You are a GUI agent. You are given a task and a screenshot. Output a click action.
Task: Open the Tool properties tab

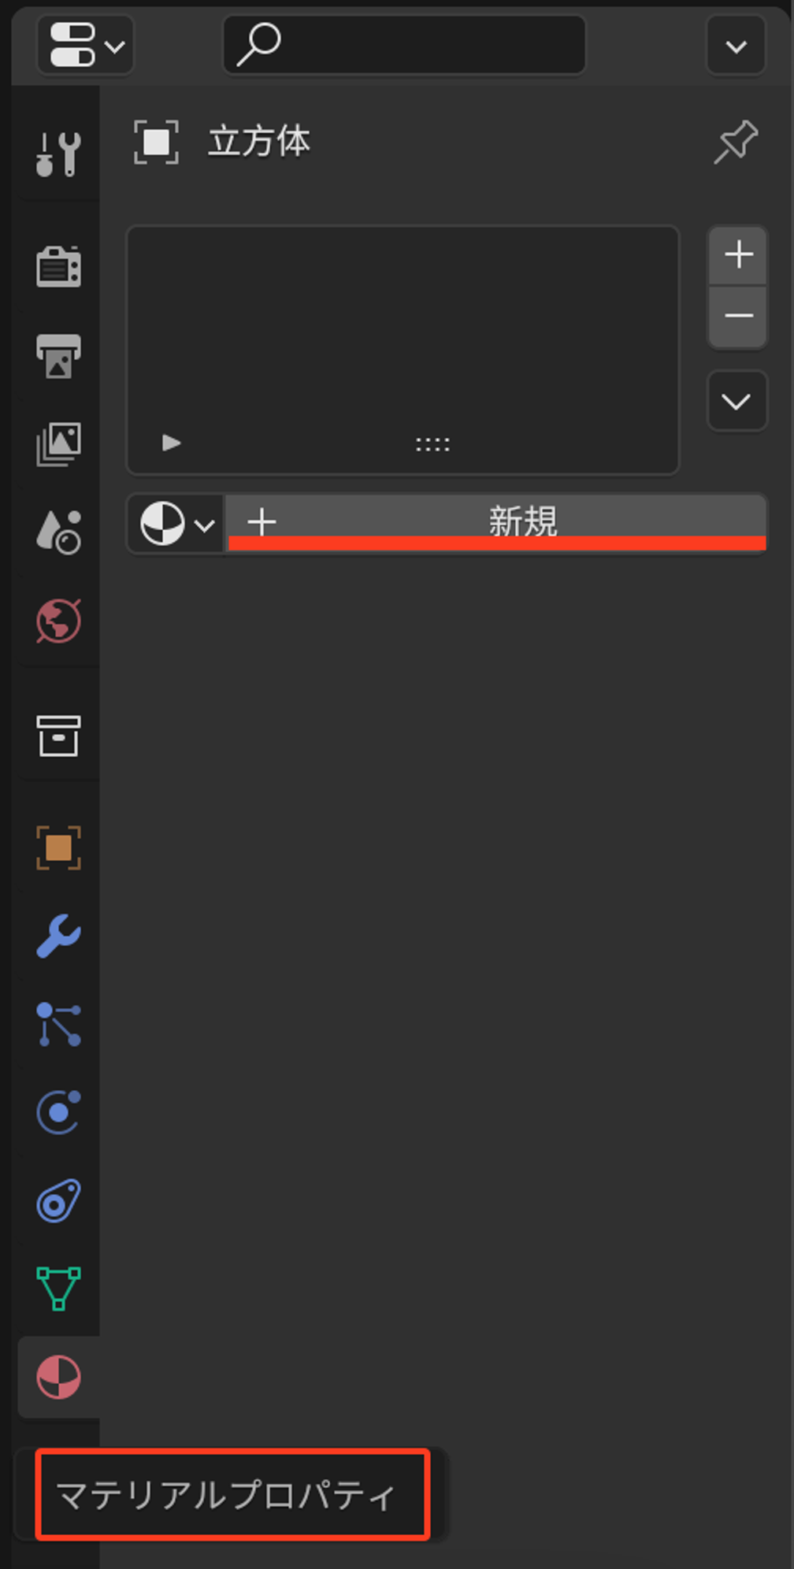point(58,154)
